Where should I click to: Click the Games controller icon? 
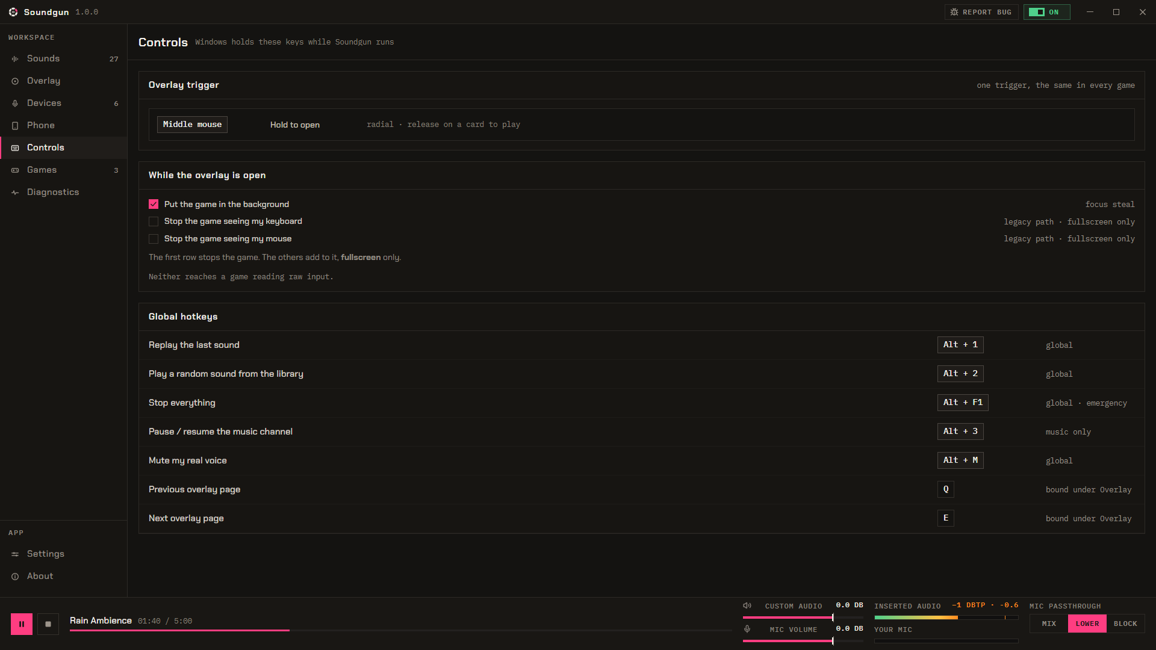tap(15, 170)
